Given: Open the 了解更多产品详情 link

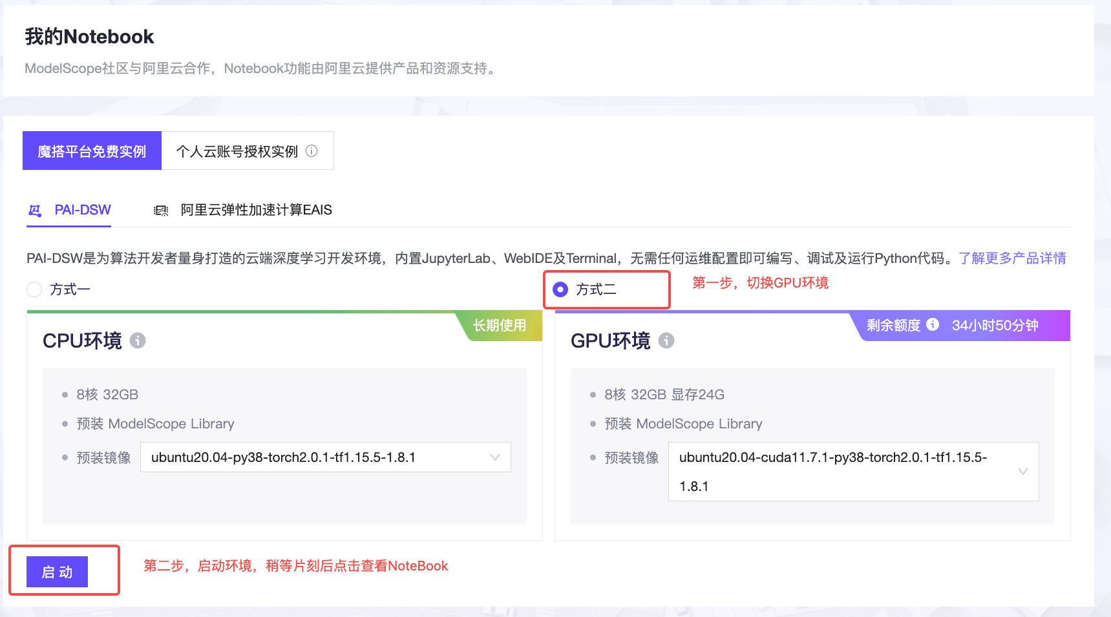Looking at the screenshot, I should 1012,258.
